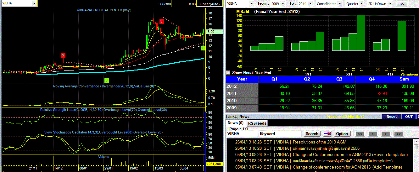
Task: Click the Keyword input field
Action: pos(280,133)
